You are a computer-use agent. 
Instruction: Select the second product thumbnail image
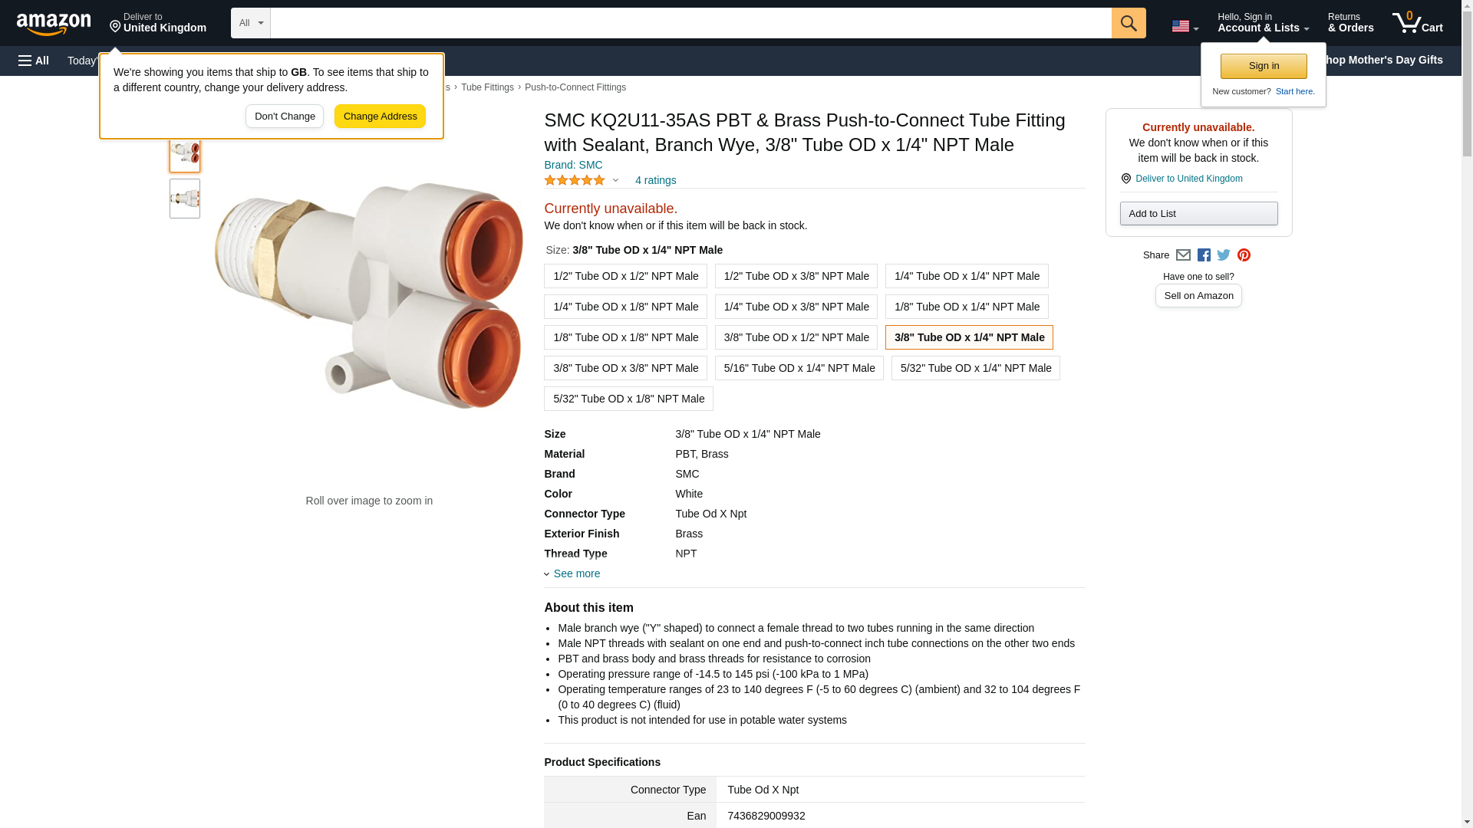185,199
